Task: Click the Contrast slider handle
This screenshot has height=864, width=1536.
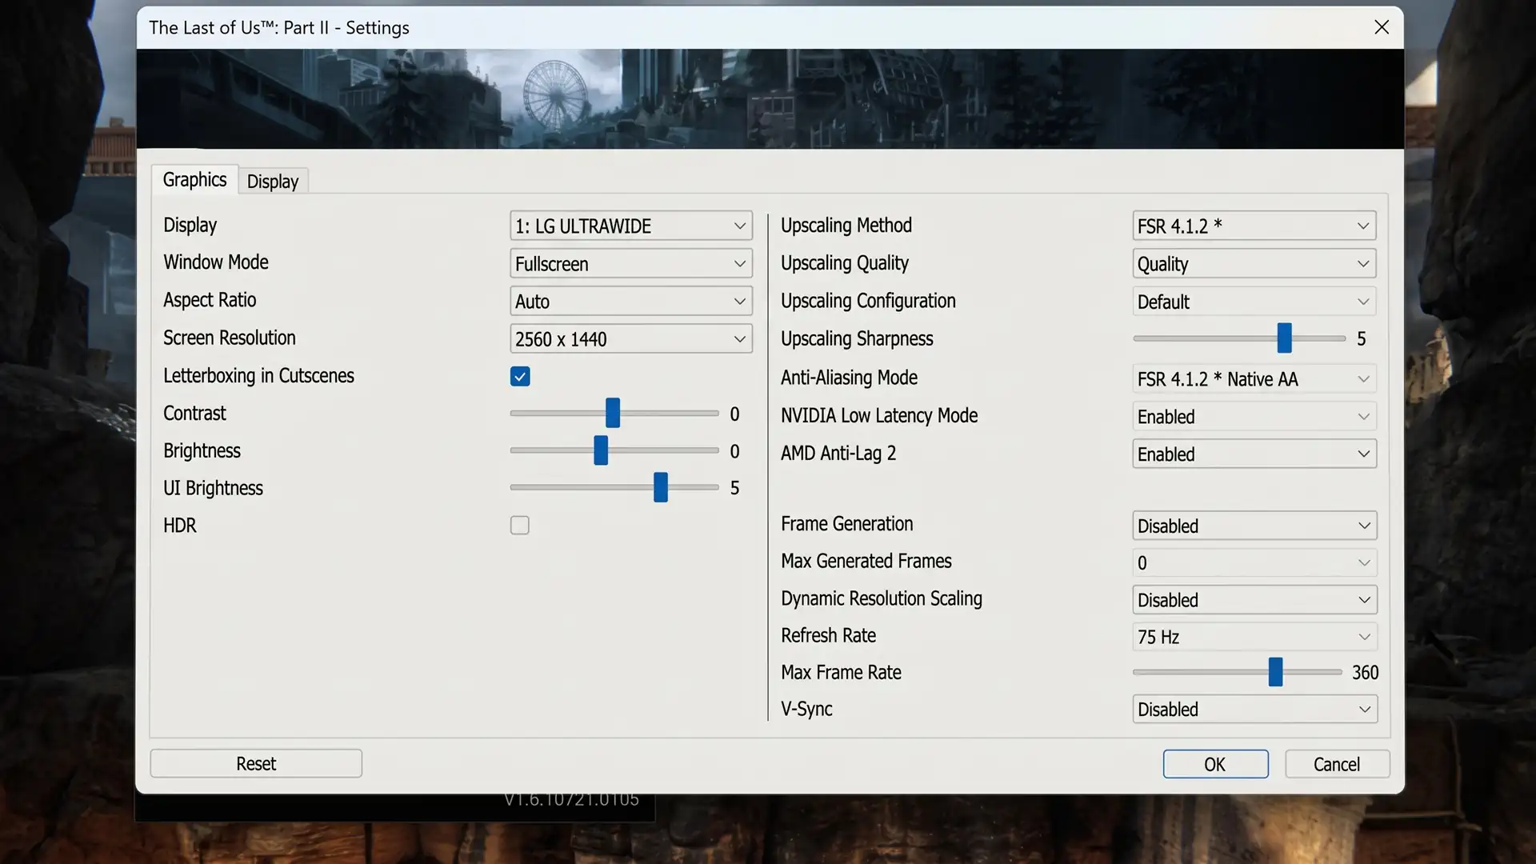Action: tap(613, 414)
